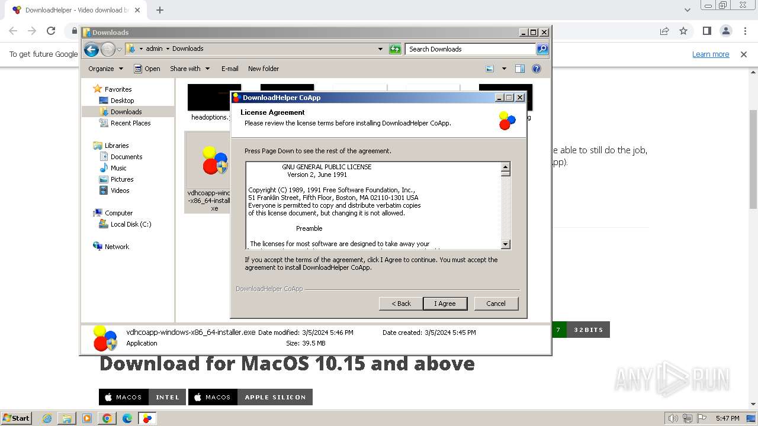Screen dimensions: 758x426
Task: Switch to DownloadHelper Chrome tab
Action: tap(77, 10)
